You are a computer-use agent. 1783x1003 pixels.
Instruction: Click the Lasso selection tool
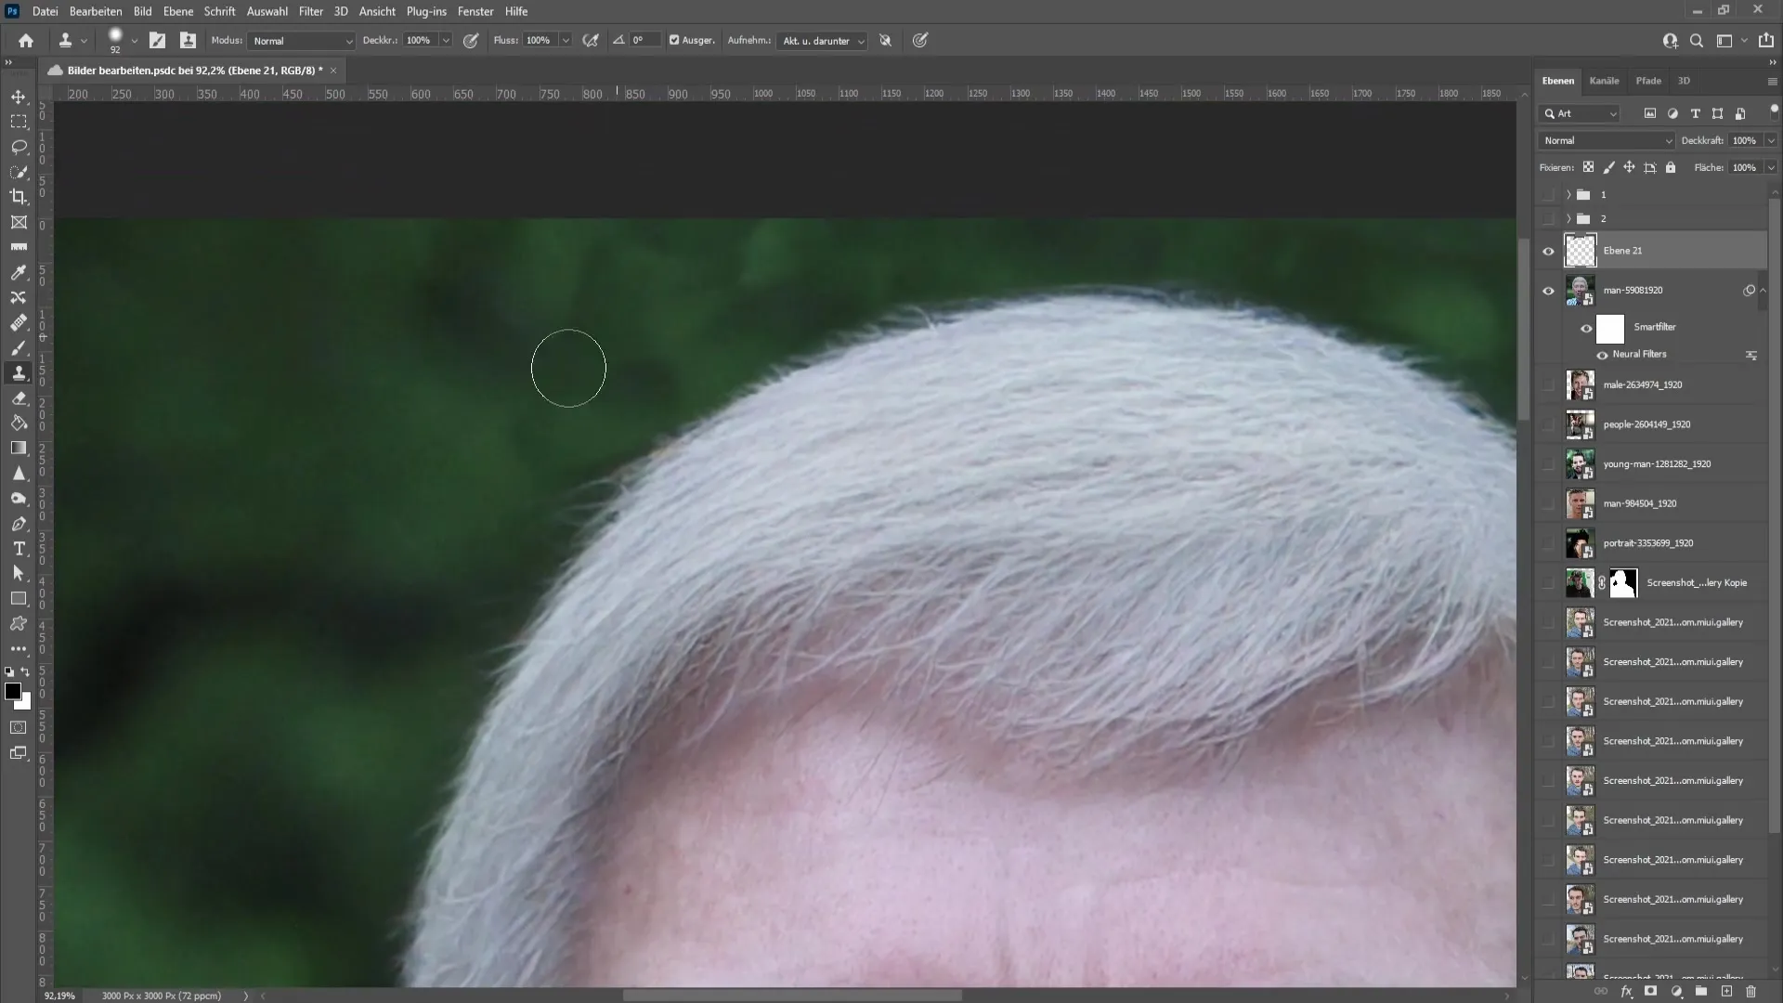tap(19, 146)
